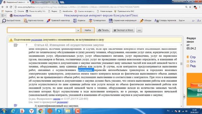Open Спр item in right panel
202x114 pixels.
(191, 57)
